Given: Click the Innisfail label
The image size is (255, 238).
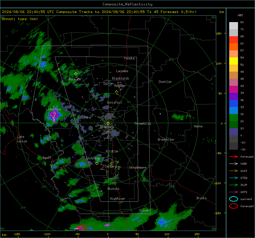Looking at the screenshot, I should click(114, 102).
